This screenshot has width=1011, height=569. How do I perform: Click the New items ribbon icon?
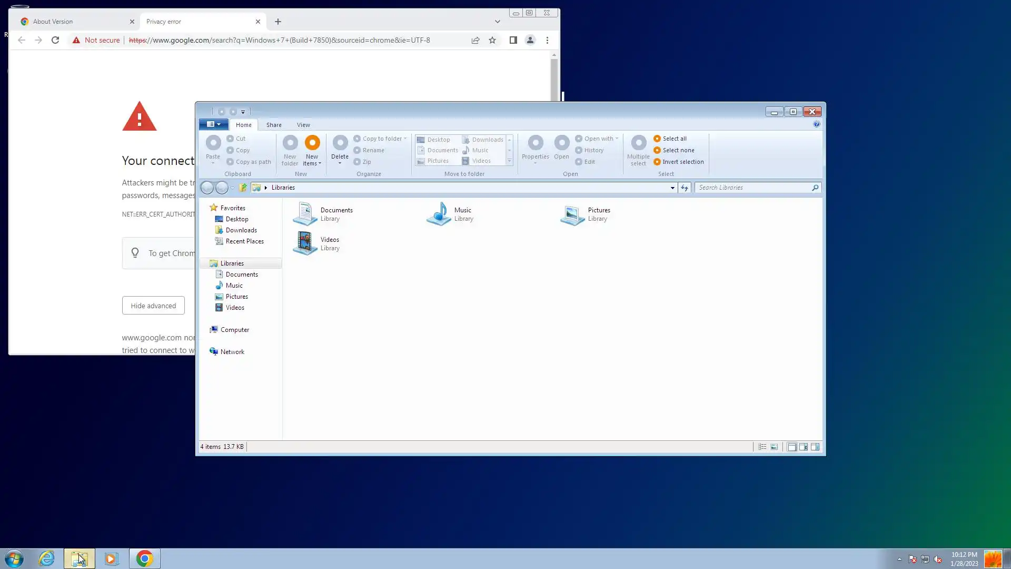point(312,143)
